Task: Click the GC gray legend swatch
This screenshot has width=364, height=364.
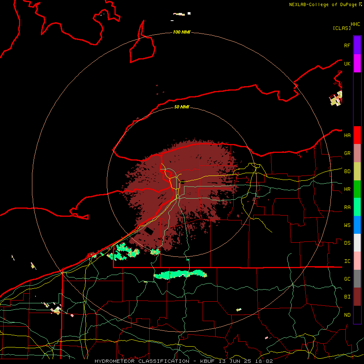Action: 357,279
